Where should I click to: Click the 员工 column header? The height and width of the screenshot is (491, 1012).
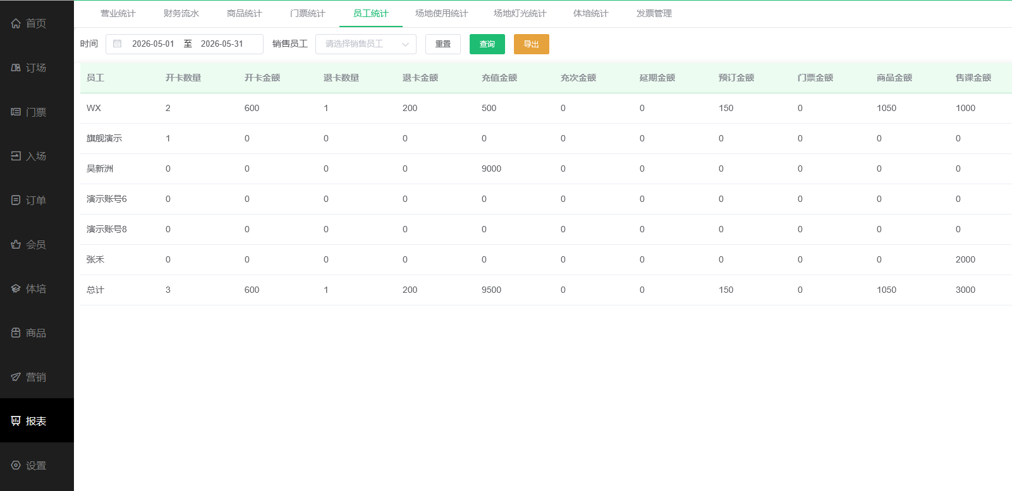click(95, 78)
